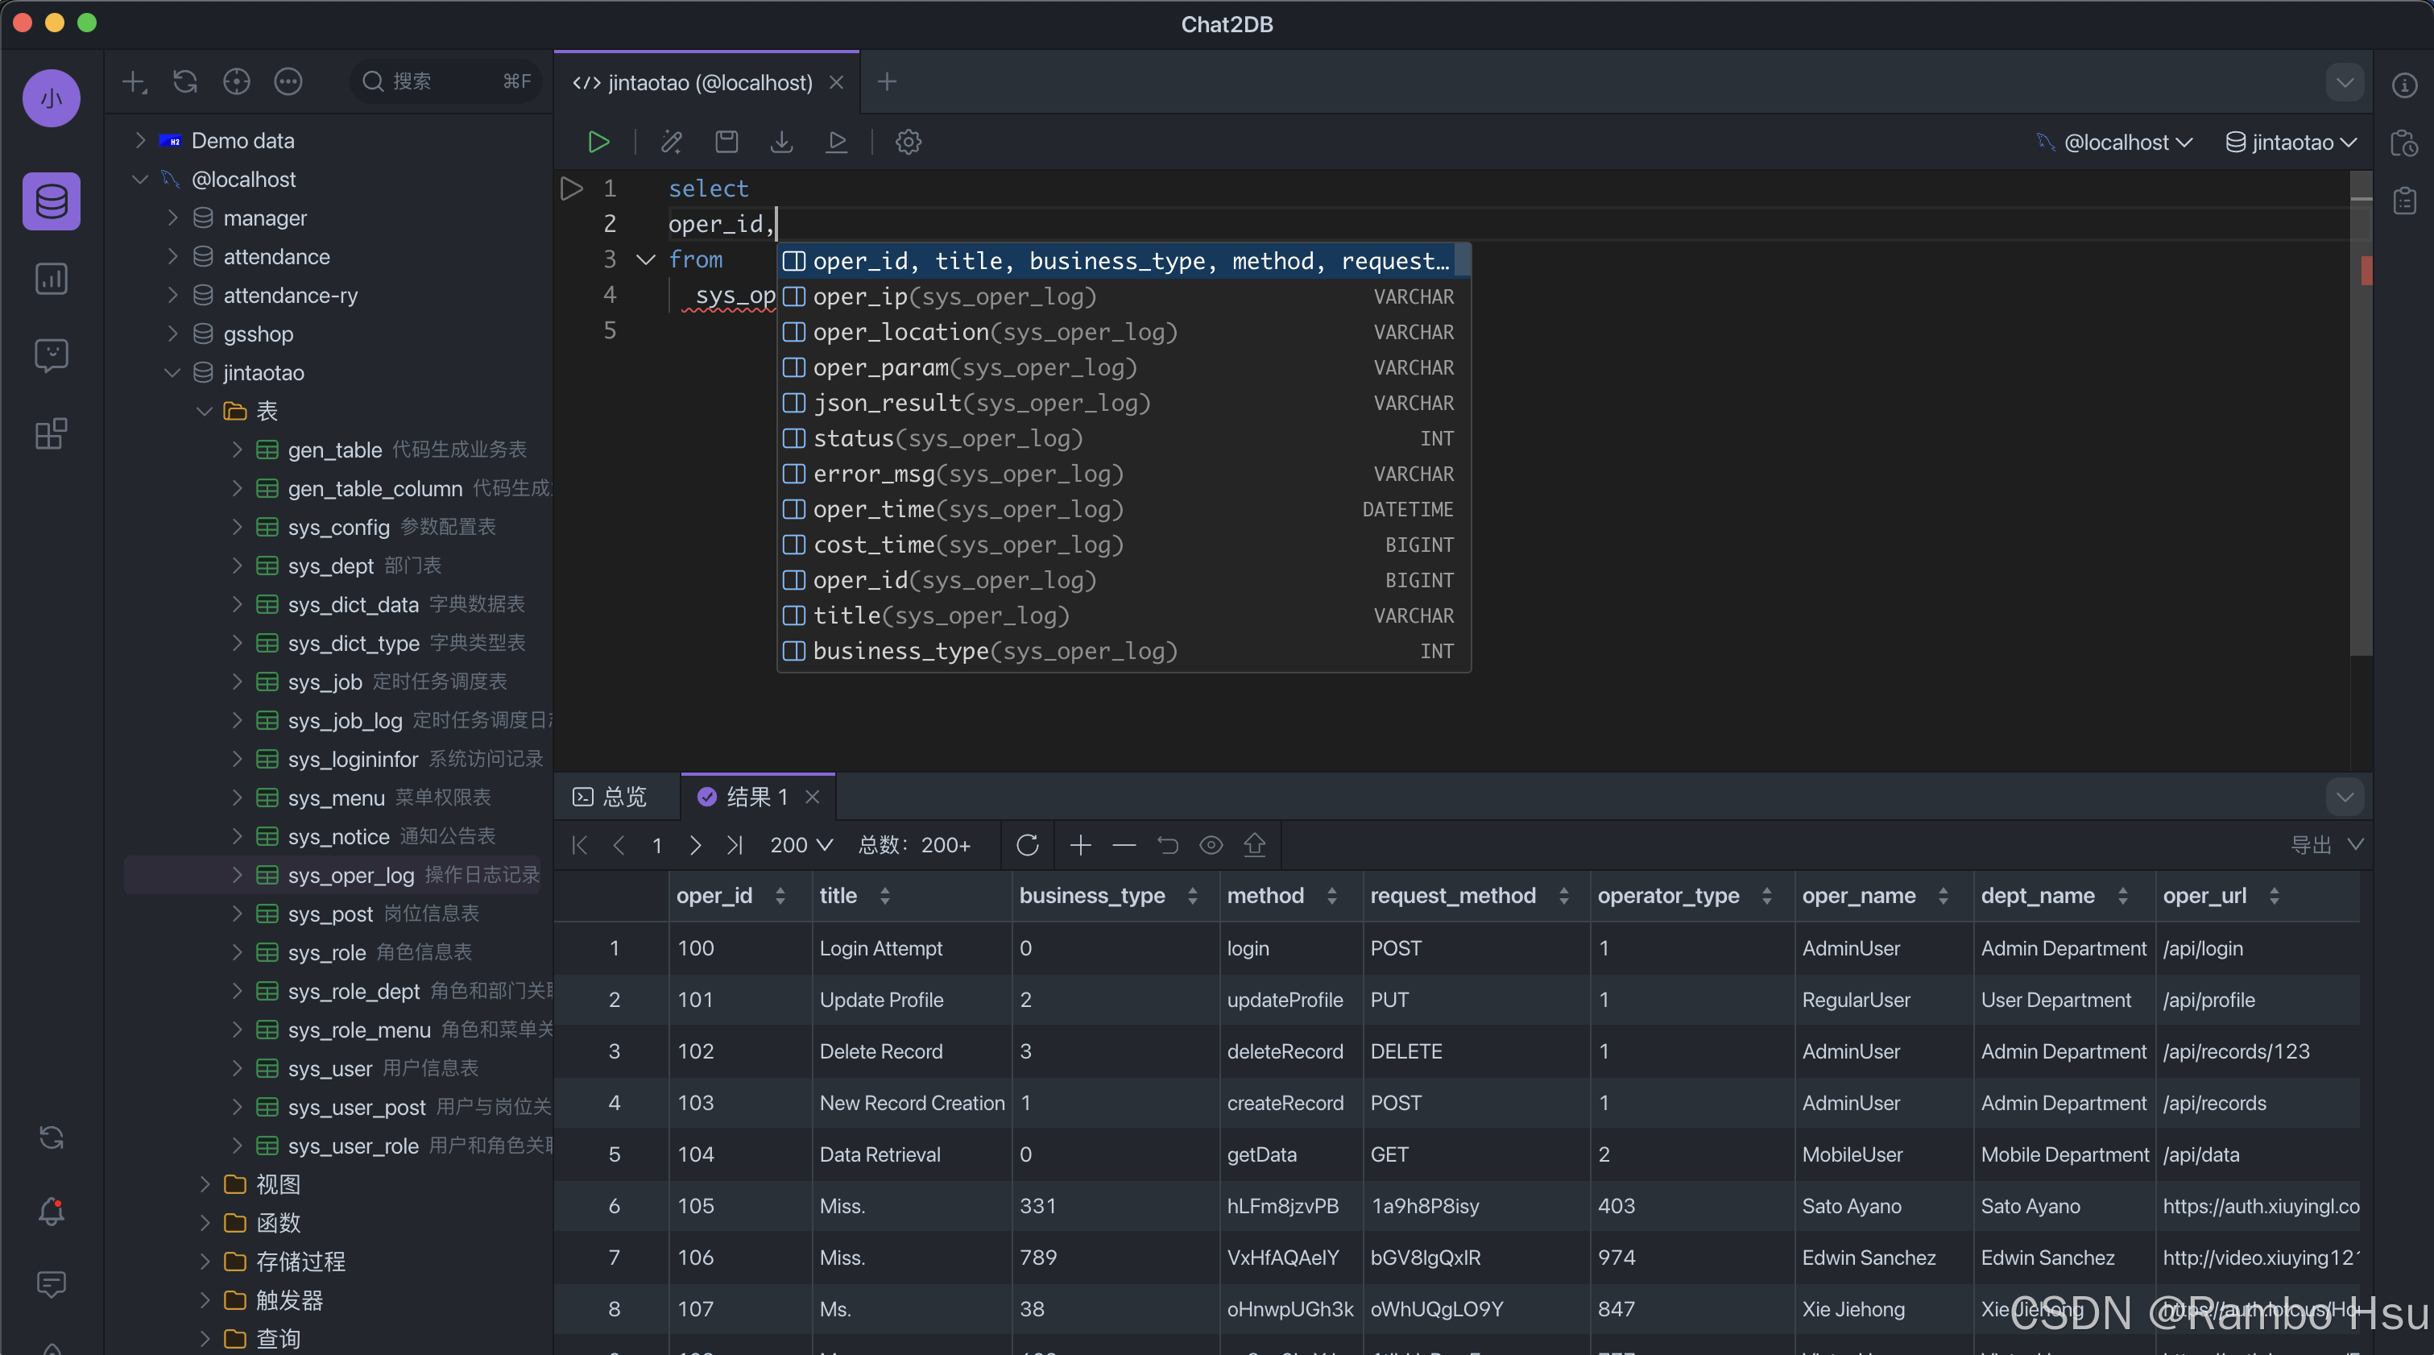Open the database connections sidebar icon
Viewport: 2434px width, 1355px height.
(51, 201)
